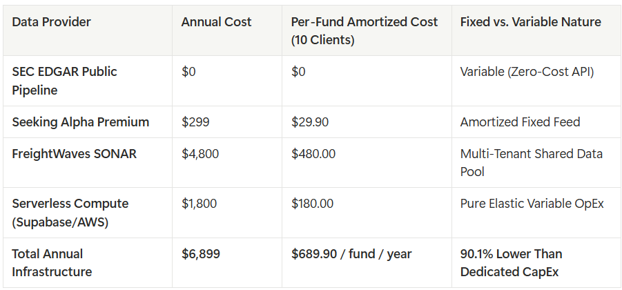Select the $29.90 per-fund value

(x=310, y=122)
